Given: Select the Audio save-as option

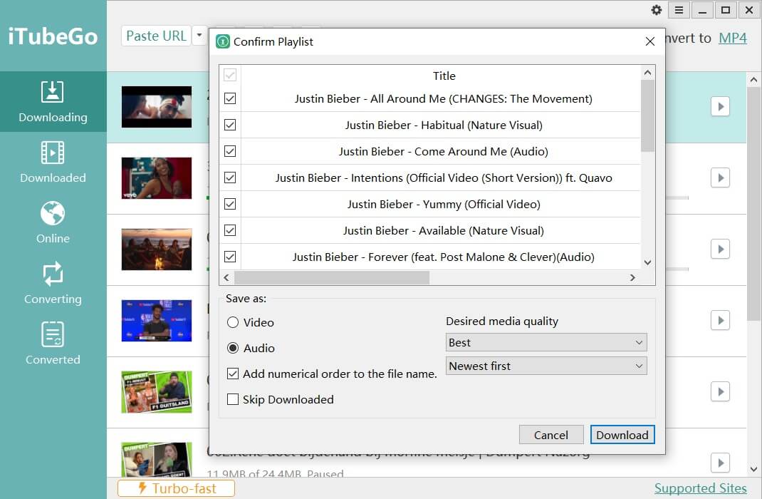Looking at the screenshot, I should pyautogui.click(x=251, y=348).
